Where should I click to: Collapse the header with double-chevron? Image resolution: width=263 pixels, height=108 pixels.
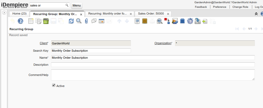(256, 14)
